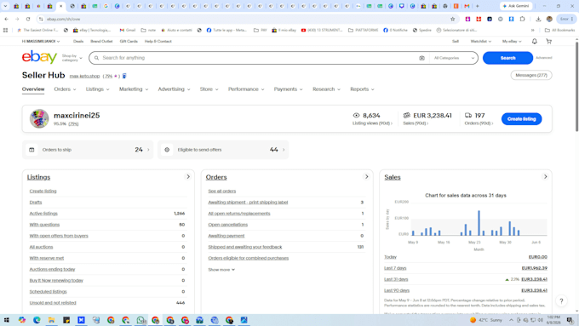Open the Orders card arrow
579x326 pixels.
click(366, 177)
